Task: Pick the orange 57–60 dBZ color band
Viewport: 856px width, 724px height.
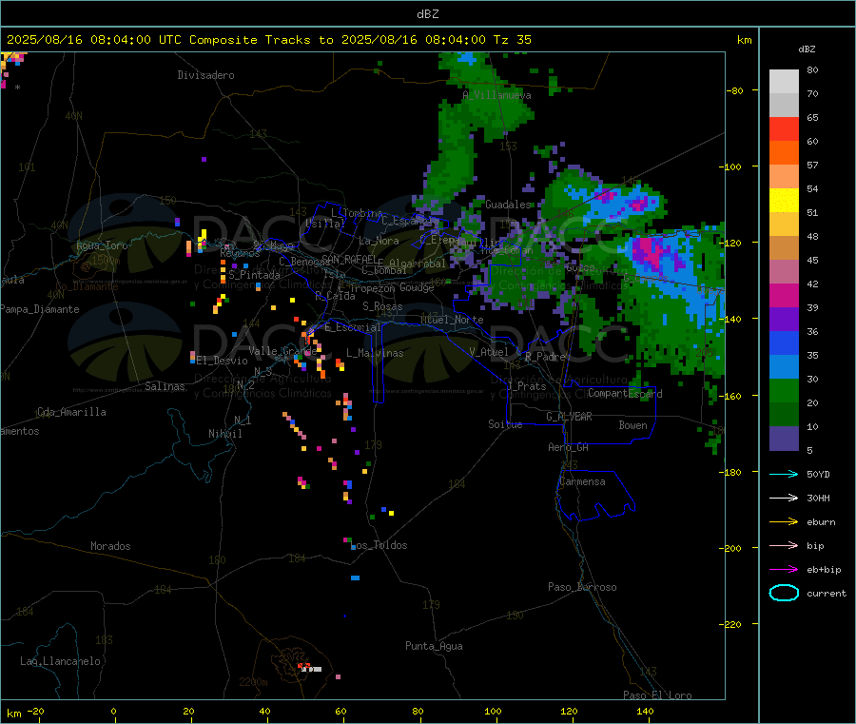Action: pyautogui.click(x=784, y=153)
